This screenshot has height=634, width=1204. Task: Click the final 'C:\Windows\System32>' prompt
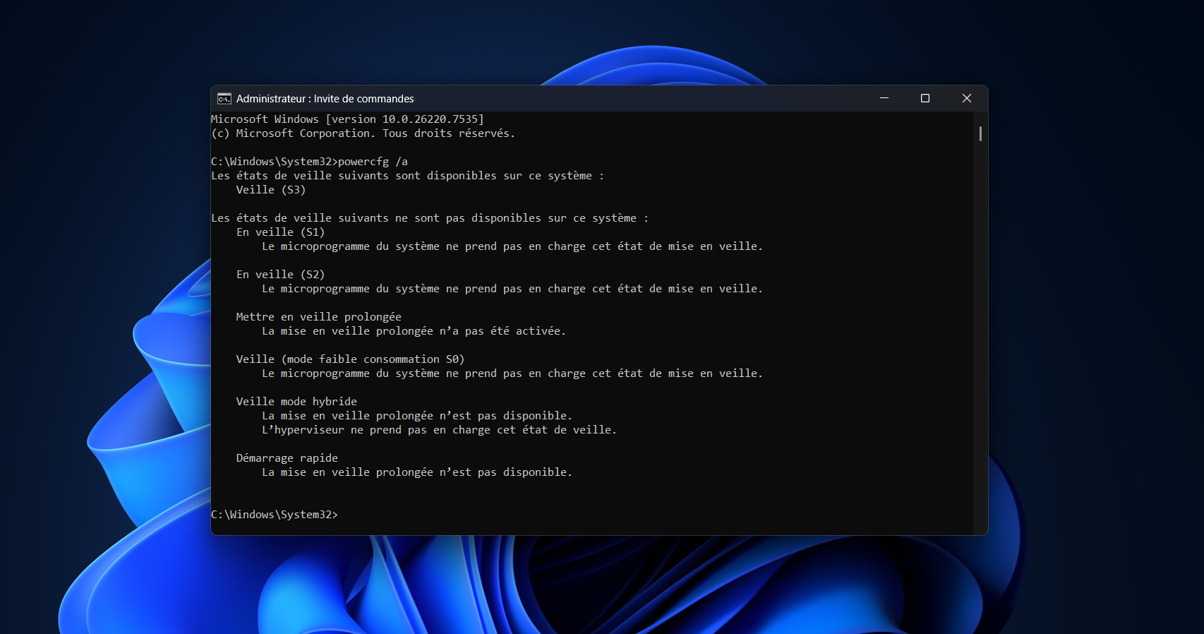tap(275, 515)
